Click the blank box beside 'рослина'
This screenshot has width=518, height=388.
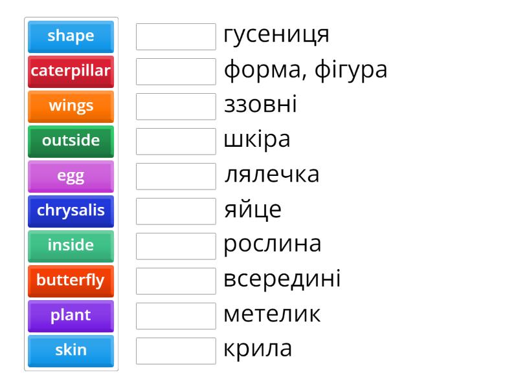tap(176, 246)
